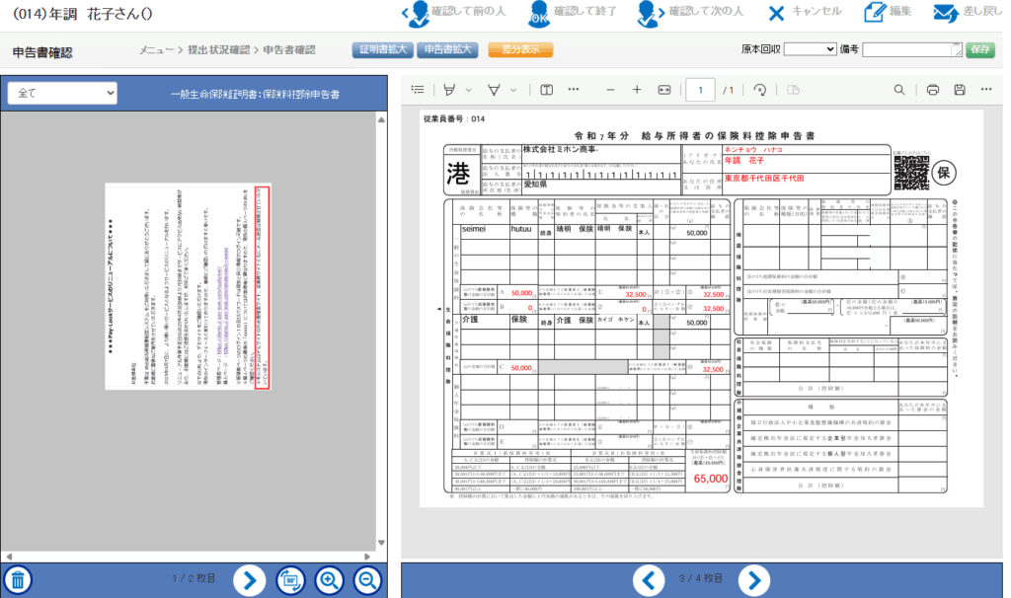Viewport: 1011px width, 598px height.
Task: Open the 全て filter dropdown
Action: click(x=62, y=94)
